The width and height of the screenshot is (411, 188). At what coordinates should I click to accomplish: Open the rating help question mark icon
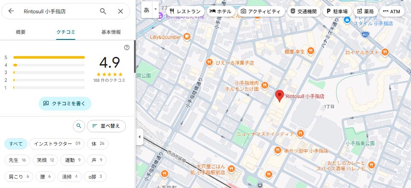coord(127,48)
